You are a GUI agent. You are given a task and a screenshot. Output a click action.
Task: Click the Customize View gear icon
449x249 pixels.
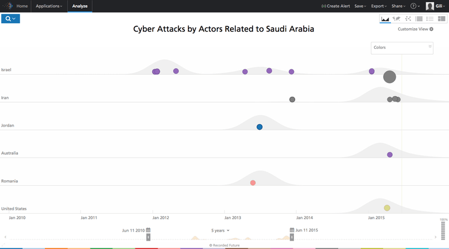[432, 29]
